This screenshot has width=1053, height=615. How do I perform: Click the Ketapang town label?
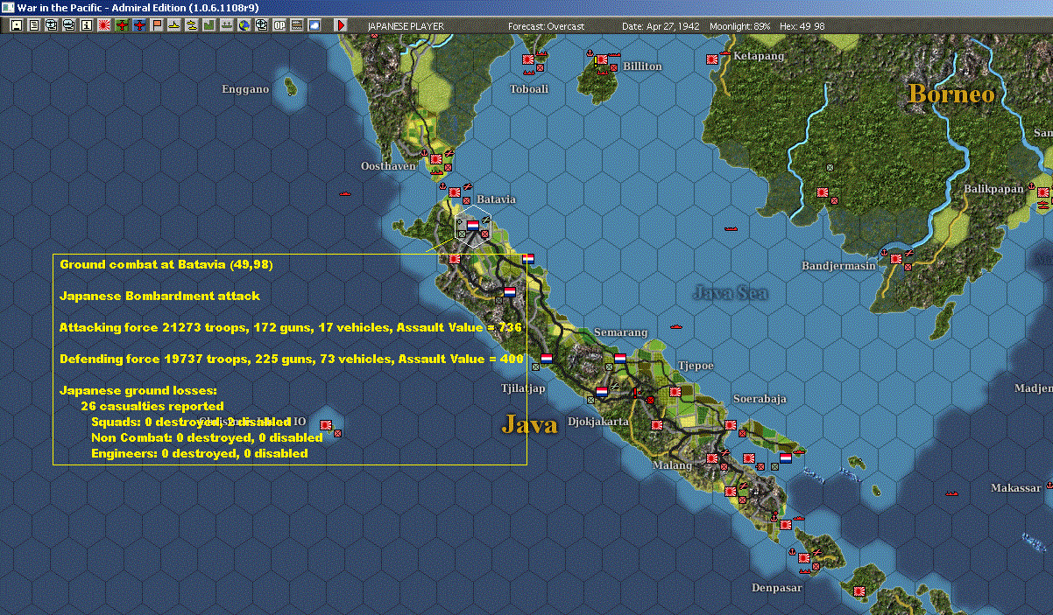coord(759,55)
